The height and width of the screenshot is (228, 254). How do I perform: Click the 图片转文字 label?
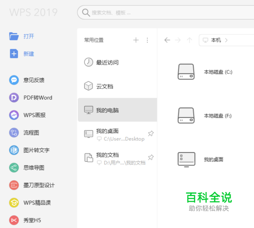click(x=37, y=150)
